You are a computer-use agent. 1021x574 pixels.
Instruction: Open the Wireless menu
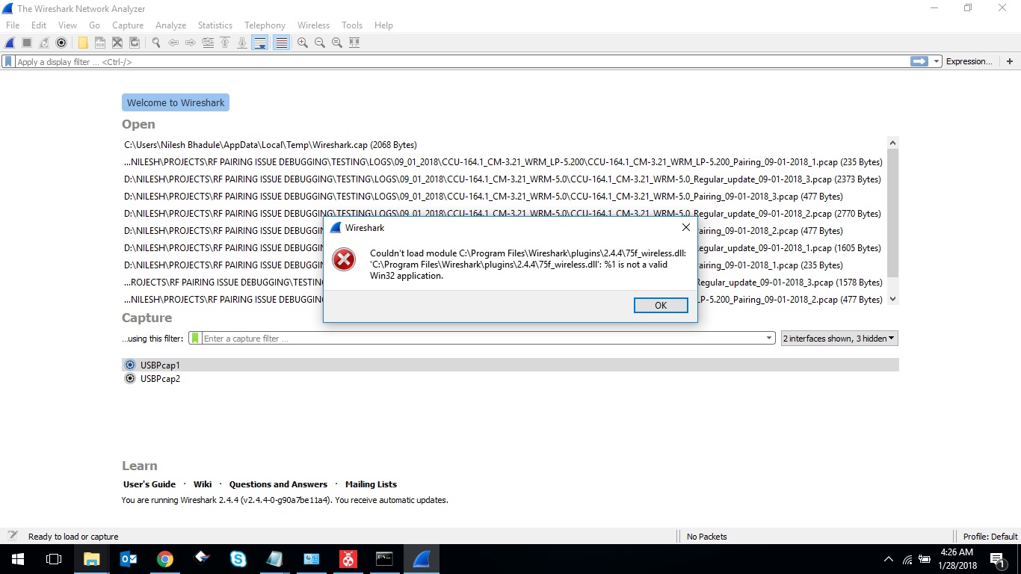tap(313, 25)
